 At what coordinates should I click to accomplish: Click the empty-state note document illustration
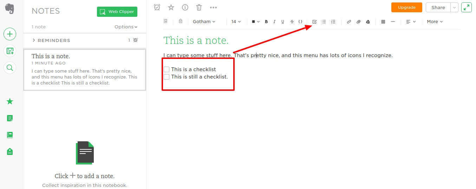(x=85, y=153)
